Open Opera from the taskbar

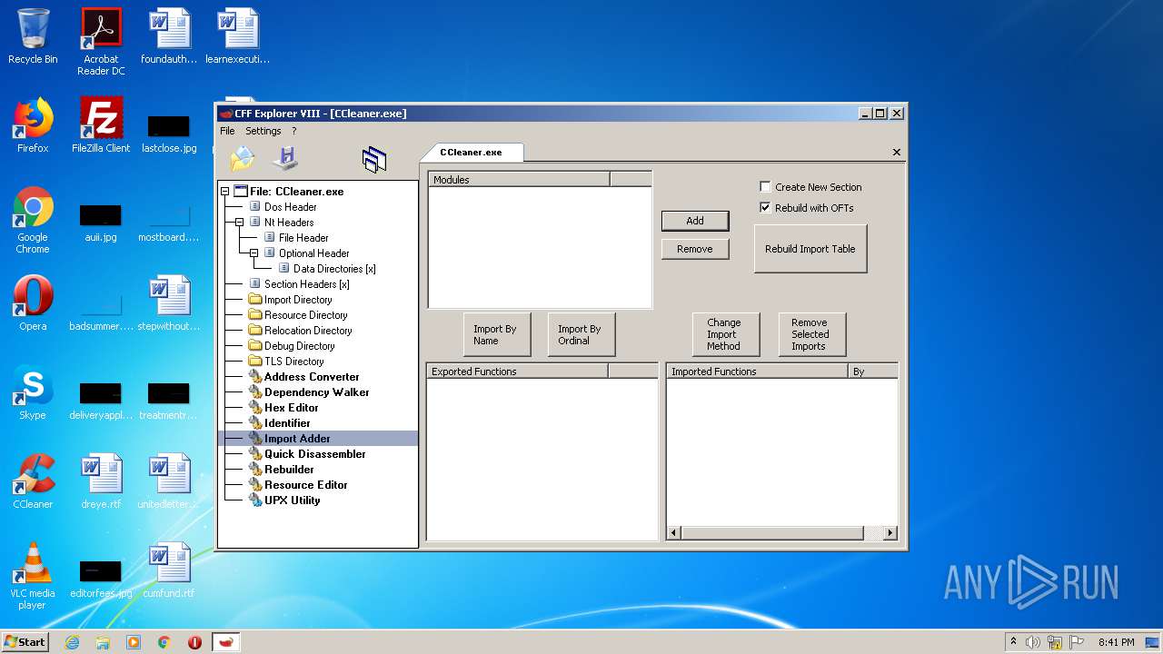tap(194, 642)
